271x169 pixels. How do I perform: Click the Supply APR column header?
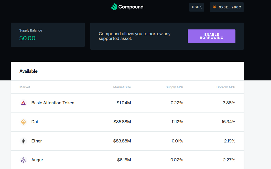tap(174, 87)
